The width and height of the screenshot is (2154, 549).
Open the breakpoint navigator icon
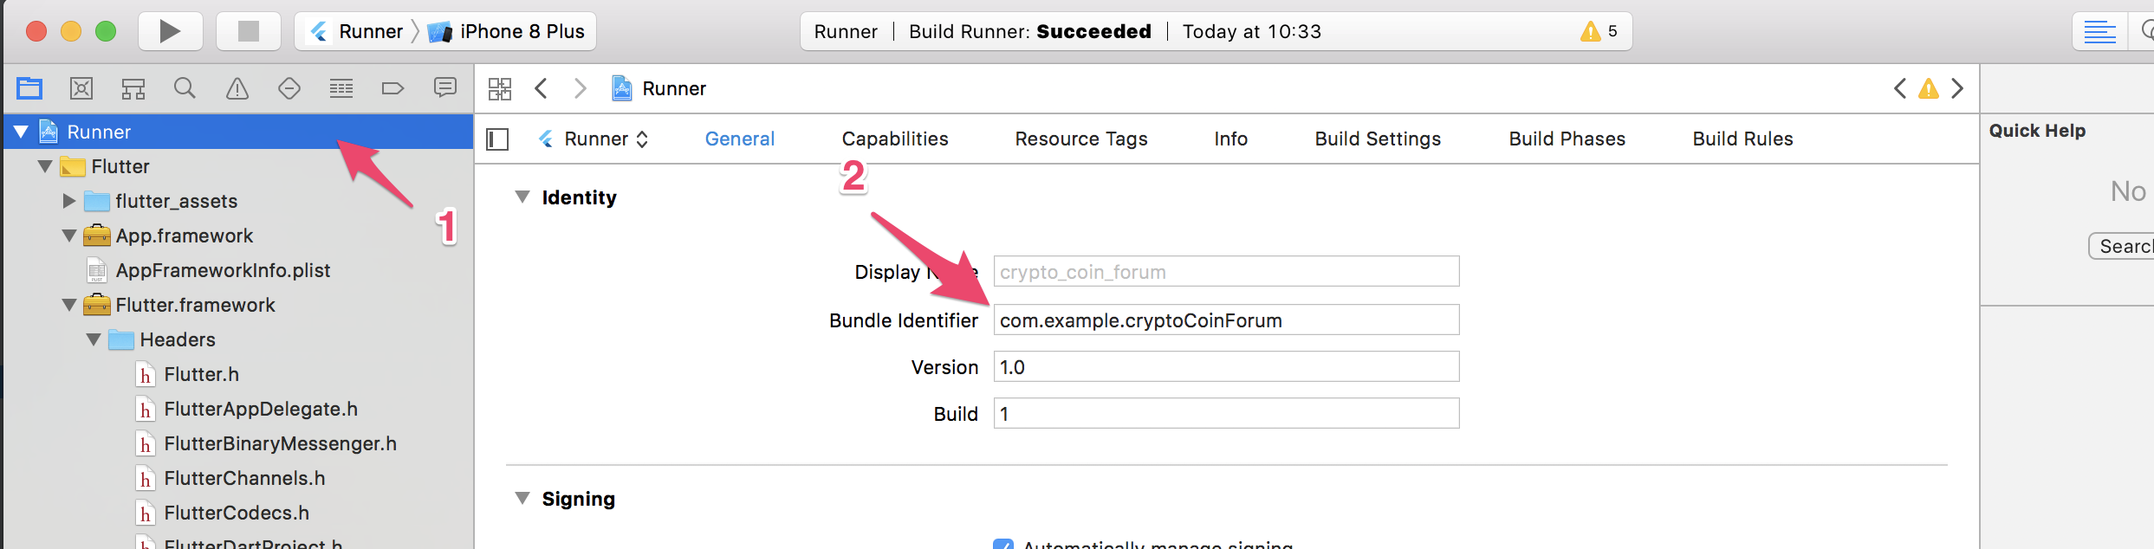pos(393,88)
